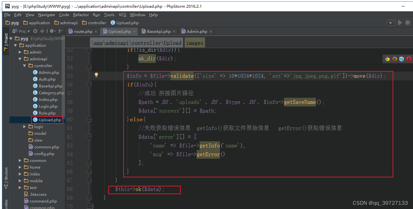Toggle the 1: Project side tool tab
The height and width of the screenshot is (209, 413).
[6, 42]
